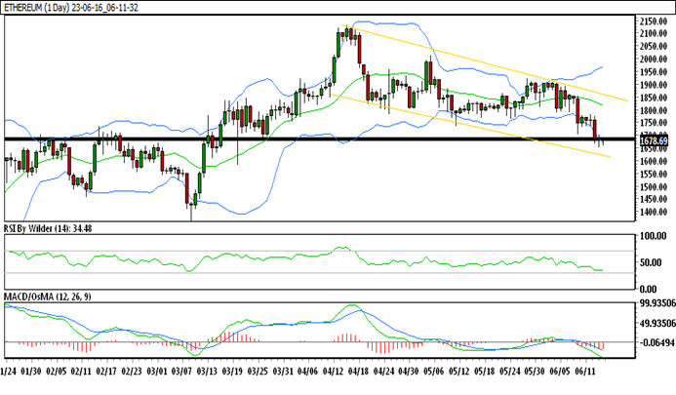Click the 2000.00 price axis label
This screenshot has width=676, height=395.
(x=654, y=59)
